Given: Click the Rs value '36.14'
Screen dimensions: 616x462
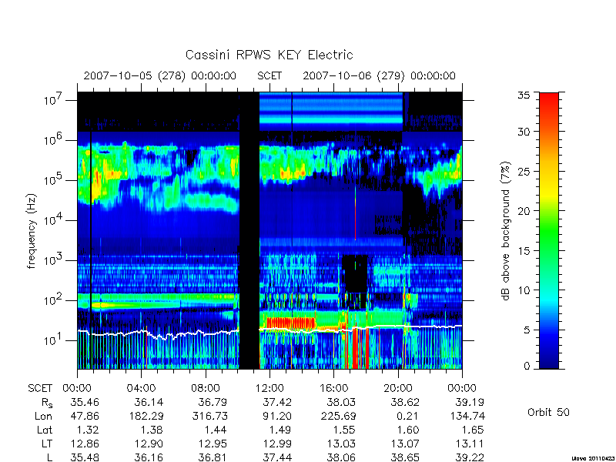Looking at the screenshot, I should 149,402.
